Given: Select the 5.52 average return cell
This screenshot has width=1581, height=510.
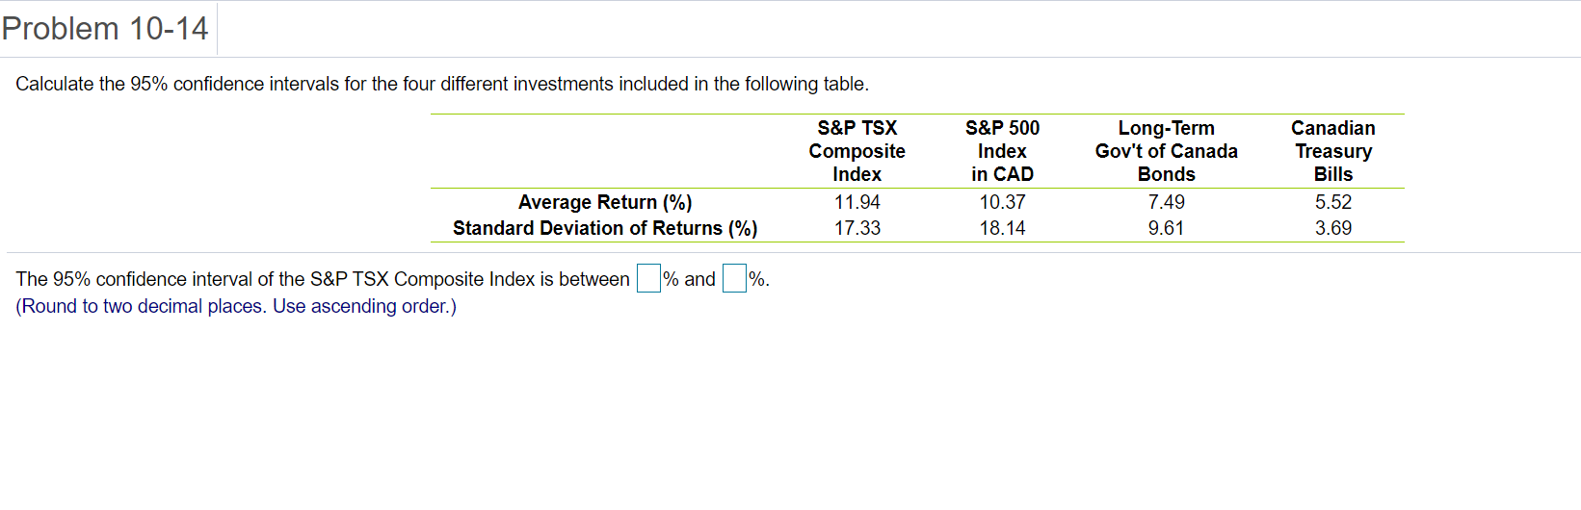Looking at the screenshot, I should coord(1332,202).
